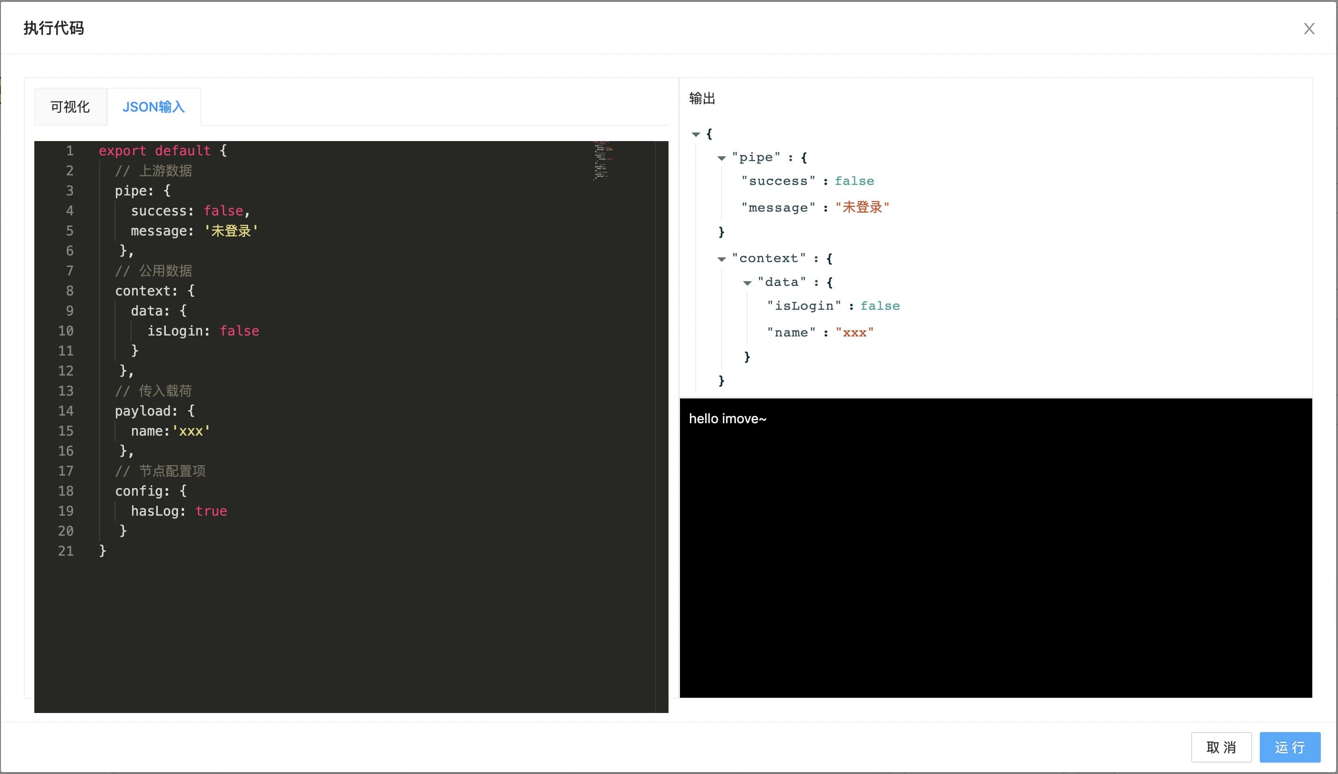Screen dimensions: 1338x774
Task: Collapse the "data" node in output
Action: pyautogui.click(x=747, y=283)
